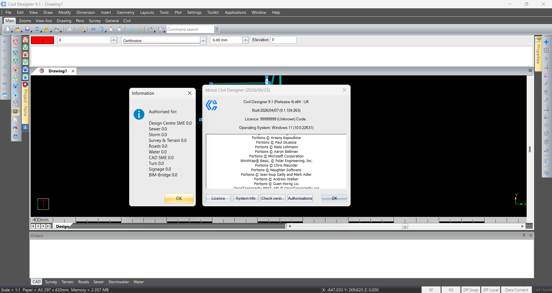Select the highlighted crossed-tools module icon
552x293 pixels.
coord(16,111)
